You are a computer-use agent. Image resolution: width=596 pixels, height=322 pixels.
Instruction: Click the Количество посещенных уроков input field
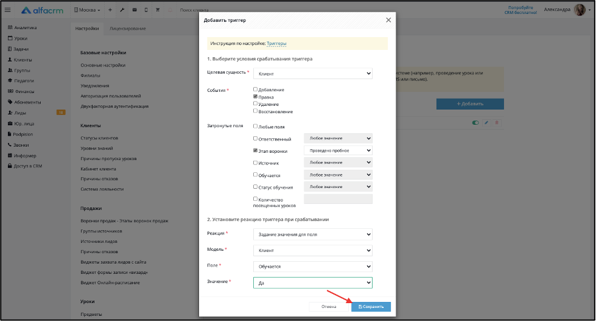click(338, 199)
